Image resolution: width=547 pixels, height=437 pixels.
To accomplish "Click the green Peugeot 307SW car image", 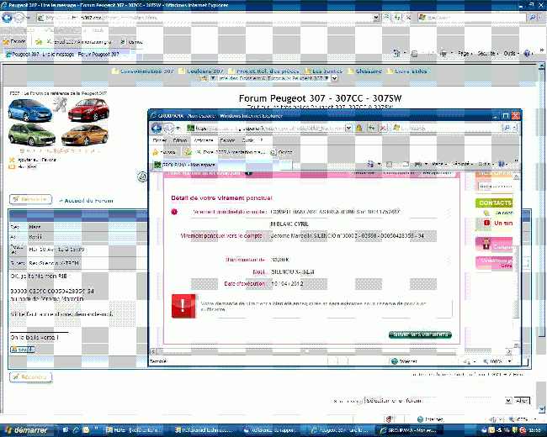I will [32, 134].
